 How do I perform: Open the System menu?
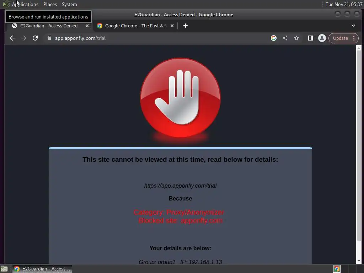(x=69, y=4)
